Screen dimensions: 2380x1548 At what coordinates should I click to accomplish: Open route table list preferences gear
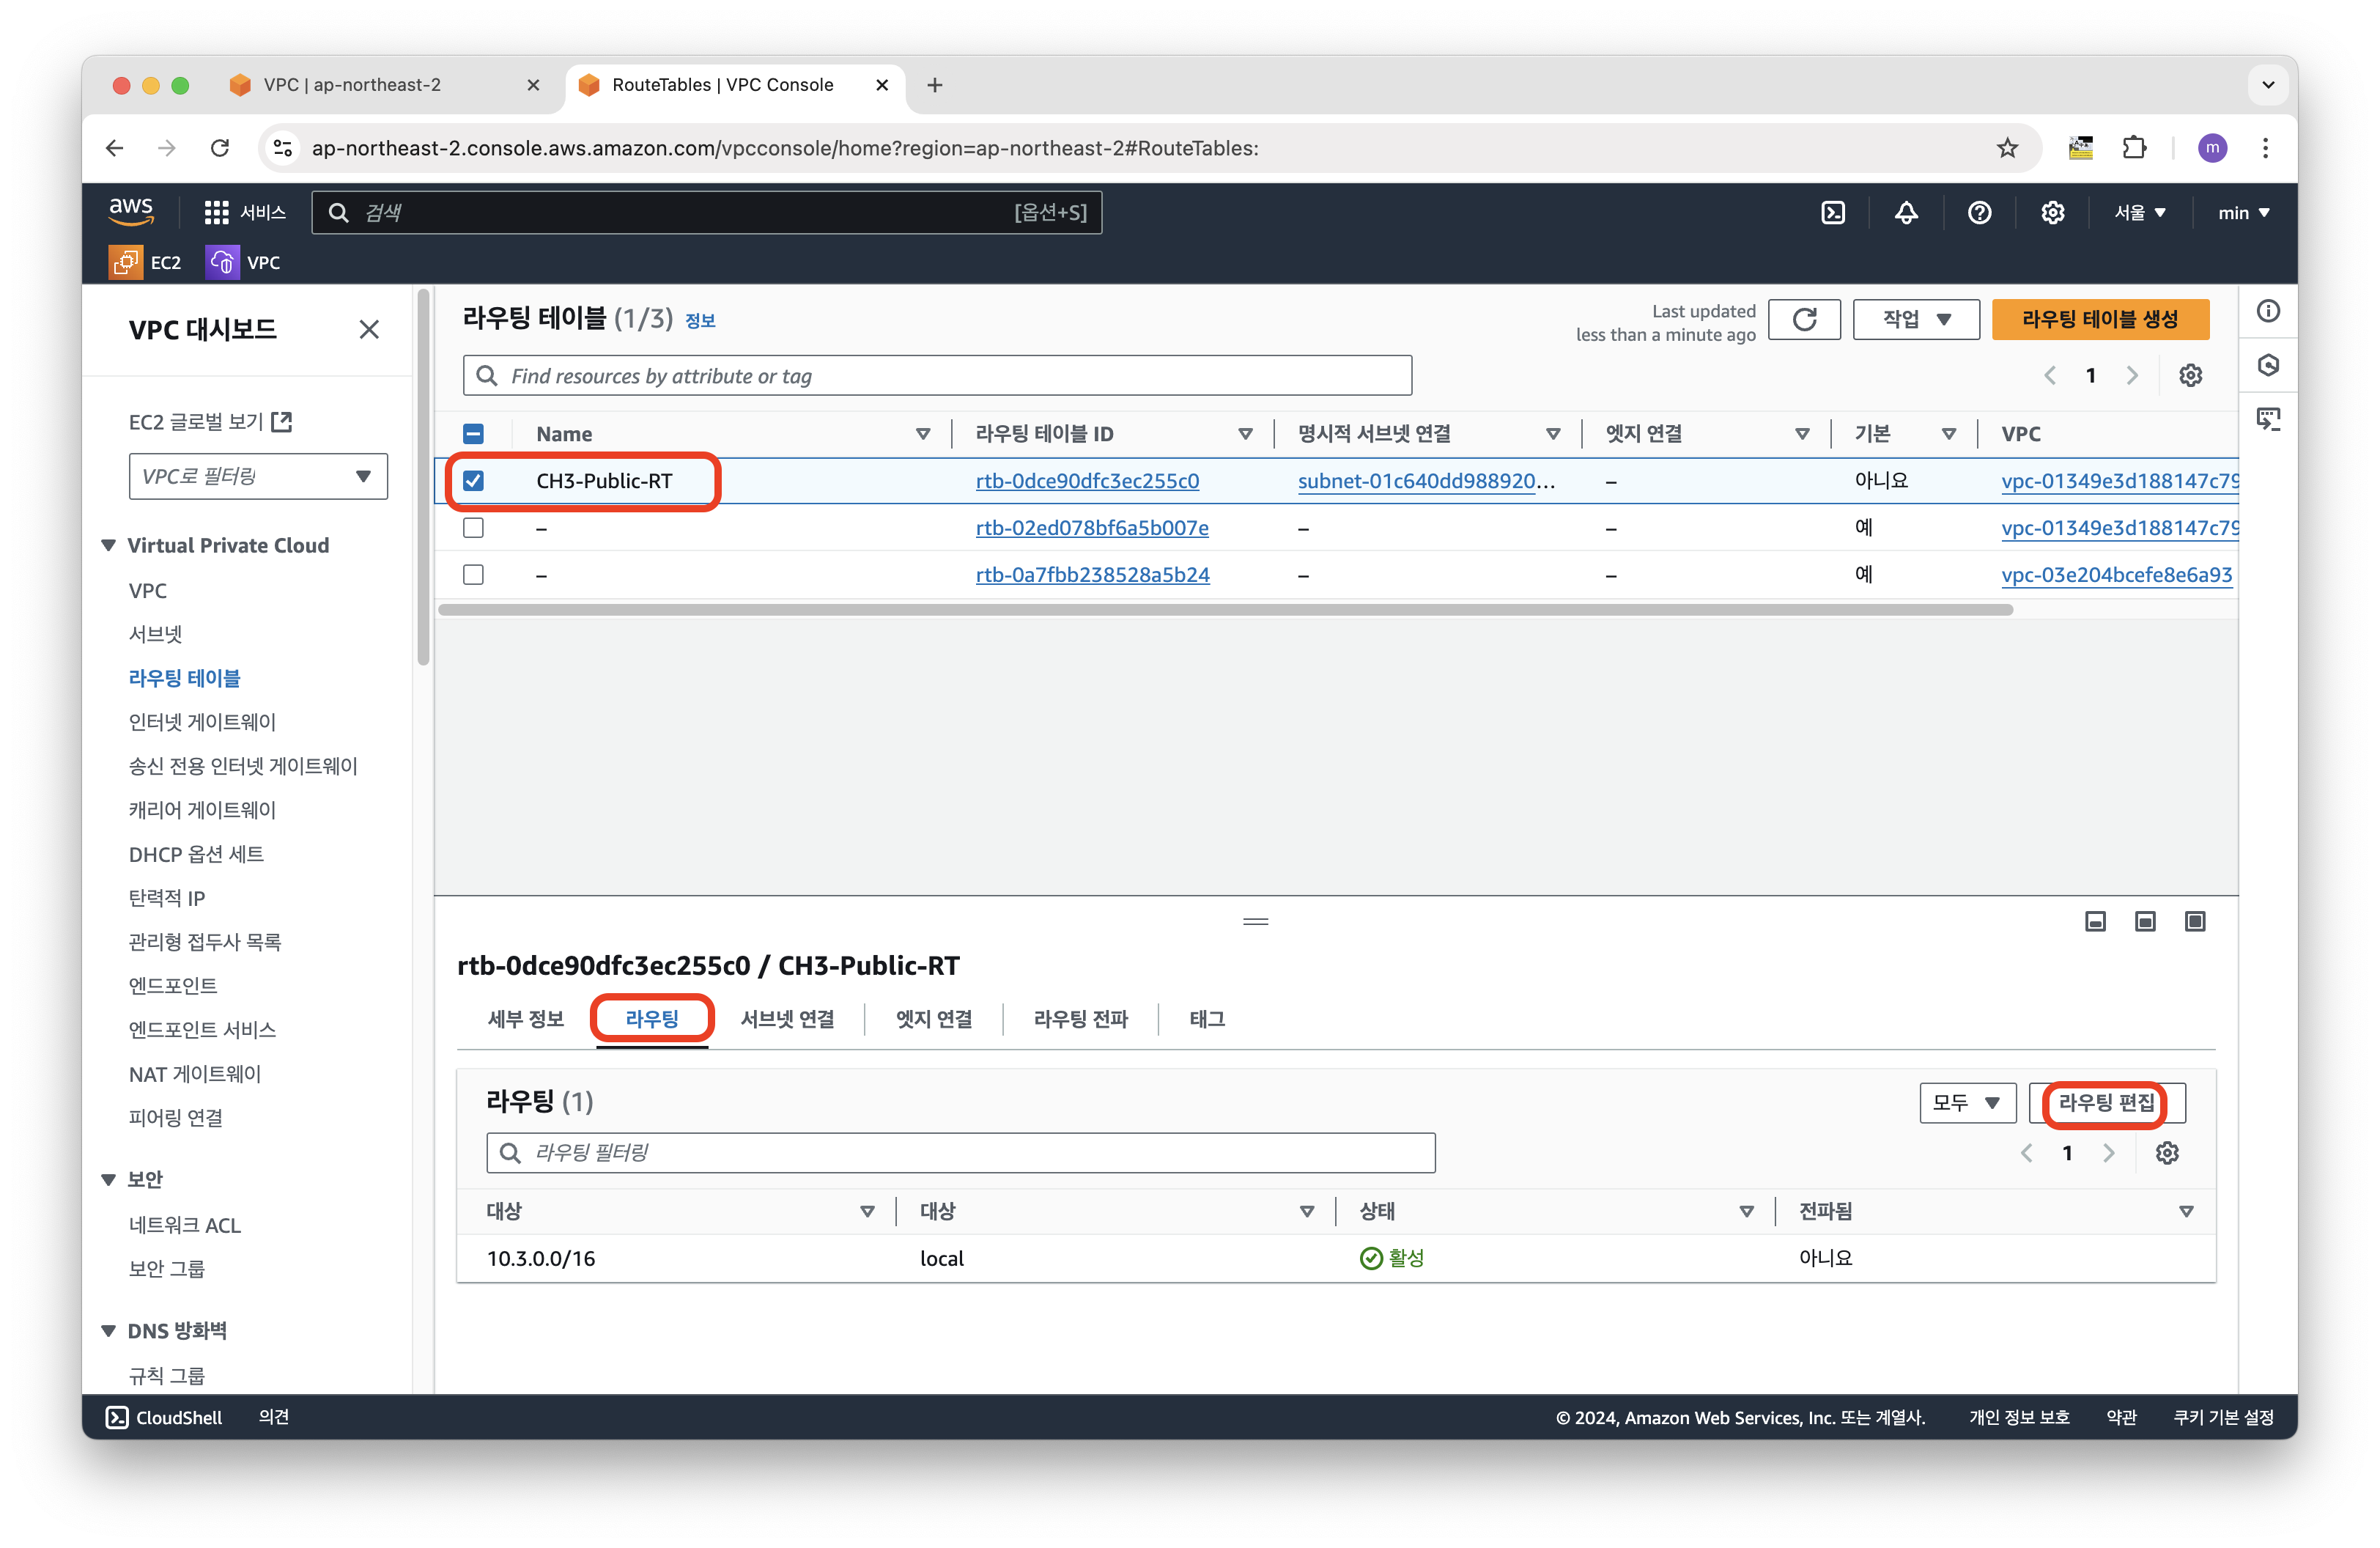coord(2190,375)
